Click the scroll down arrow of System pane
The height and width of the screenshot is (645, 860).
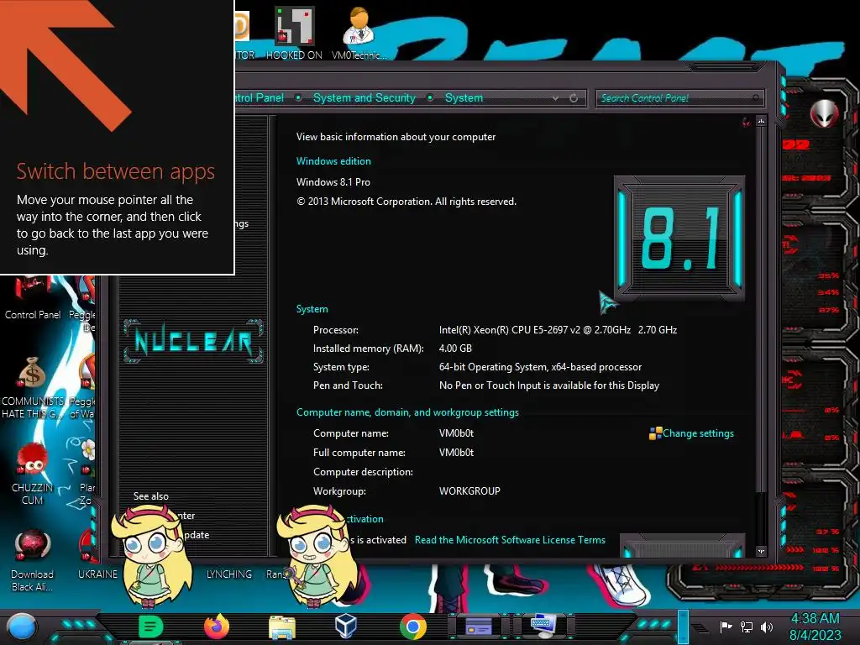761,551
